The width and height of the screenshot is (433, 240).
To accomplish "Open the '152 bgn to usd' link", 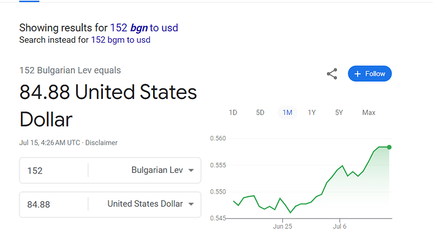I will pos(144,28).
